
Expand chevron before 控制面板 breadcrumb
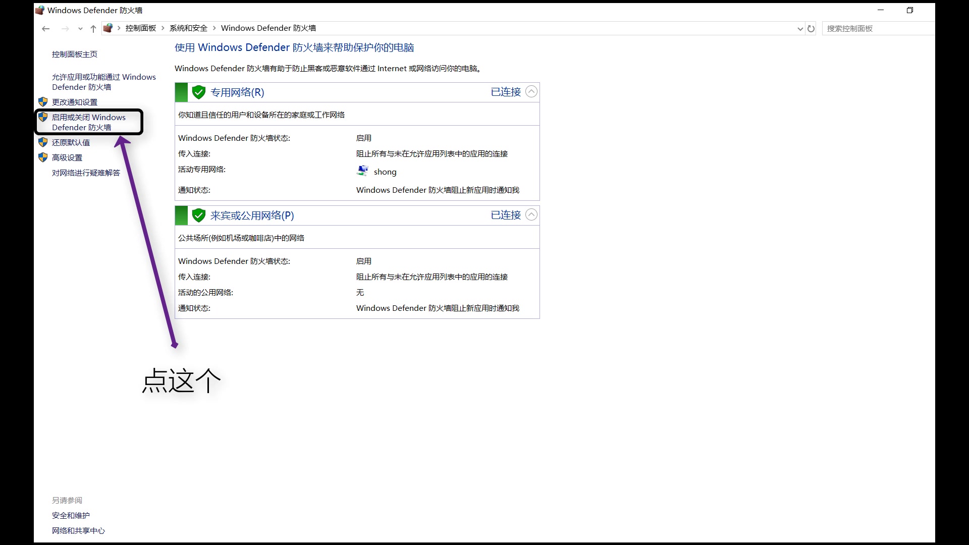(x=119, y=28)
